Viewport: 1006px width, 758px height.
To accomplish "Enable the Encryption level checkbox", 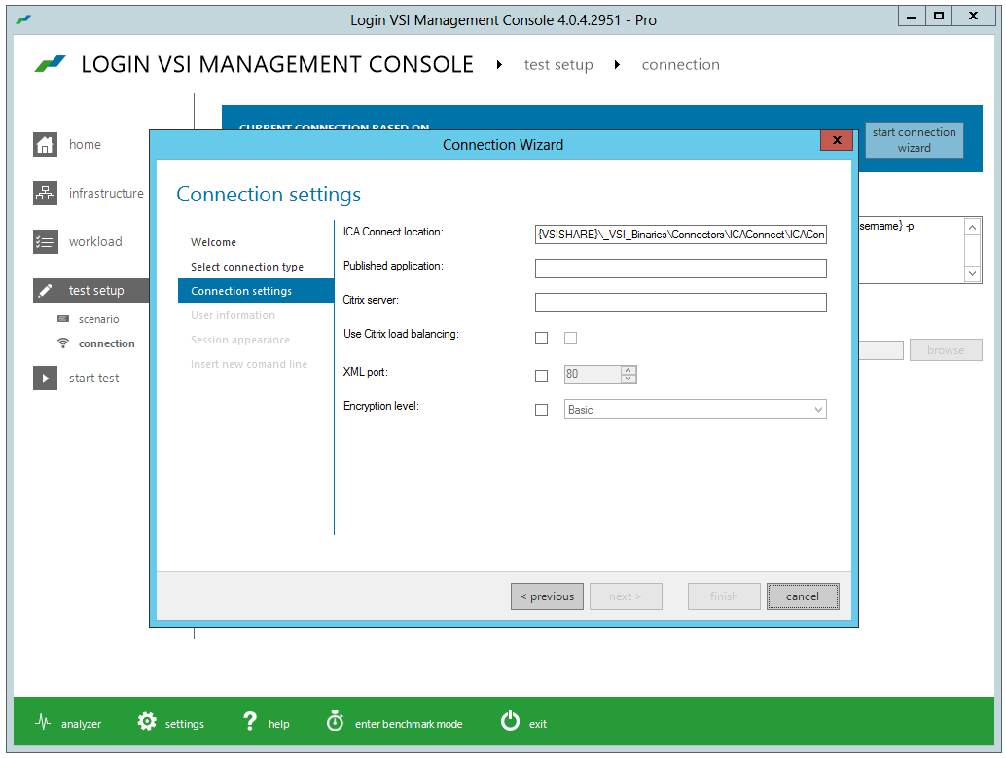I will (542, 410).
